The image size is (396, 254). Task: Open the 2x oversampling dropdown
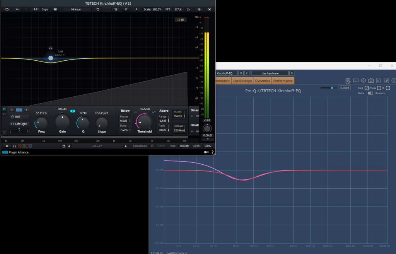click(188, 9)
